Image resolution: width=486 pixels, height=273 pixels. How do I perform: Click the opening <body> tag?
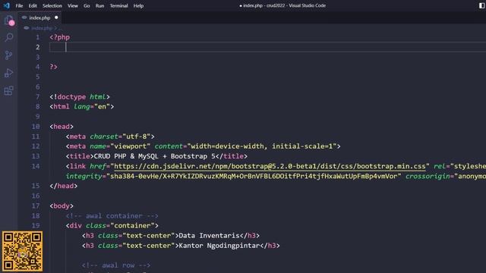pos(62,206)
